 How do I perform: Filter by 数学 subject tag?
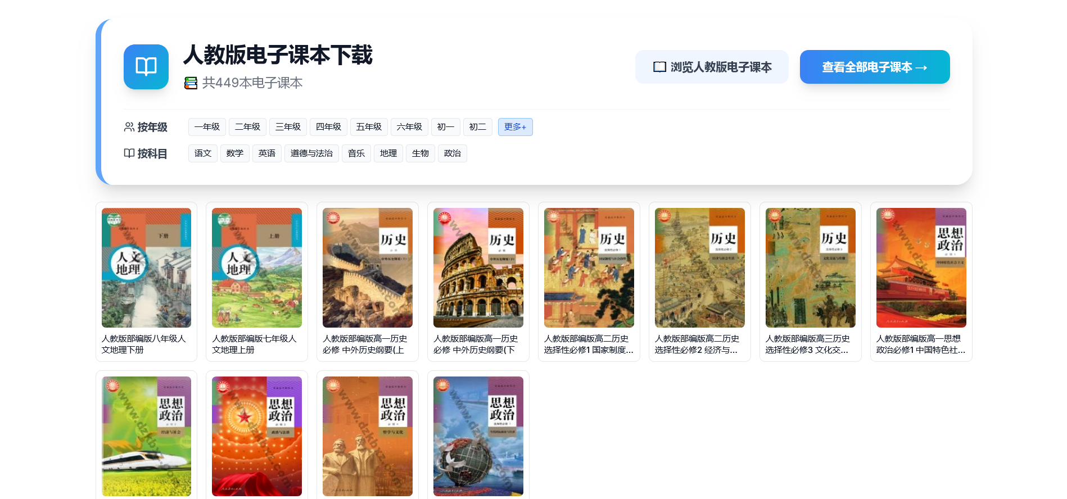pos(235,153)
